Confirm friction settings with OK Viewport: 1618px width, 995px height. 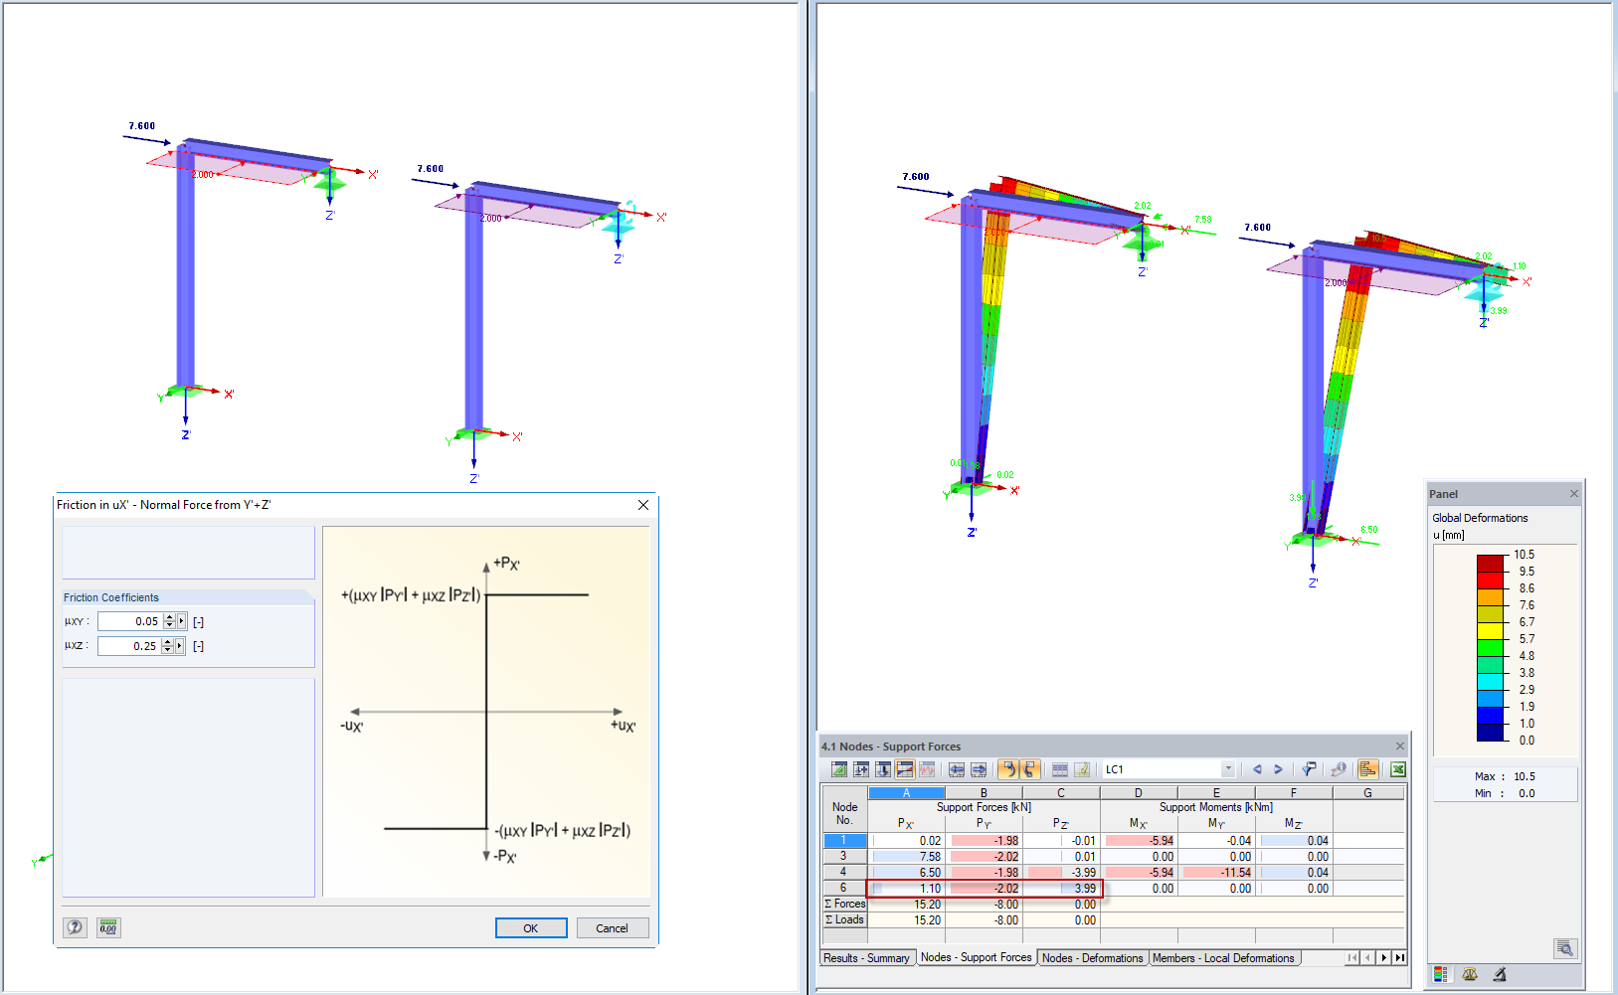coord(531,927)
